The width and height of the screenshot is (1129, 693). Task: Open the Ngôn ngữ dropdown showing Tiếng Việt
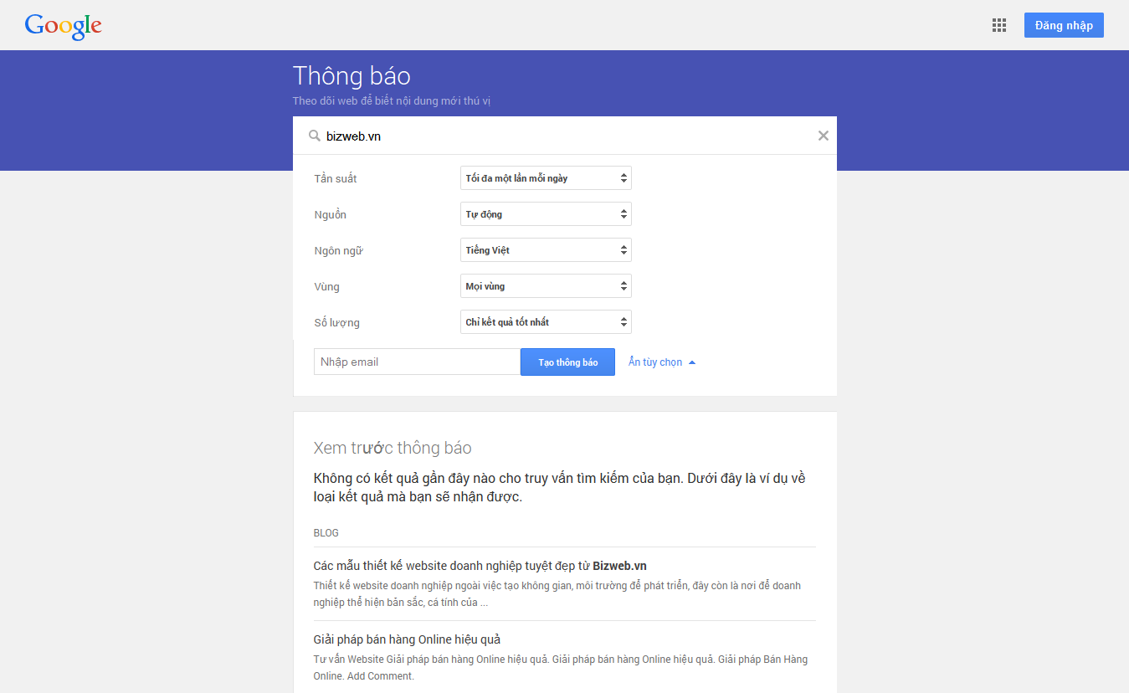(x=546, y=250)
